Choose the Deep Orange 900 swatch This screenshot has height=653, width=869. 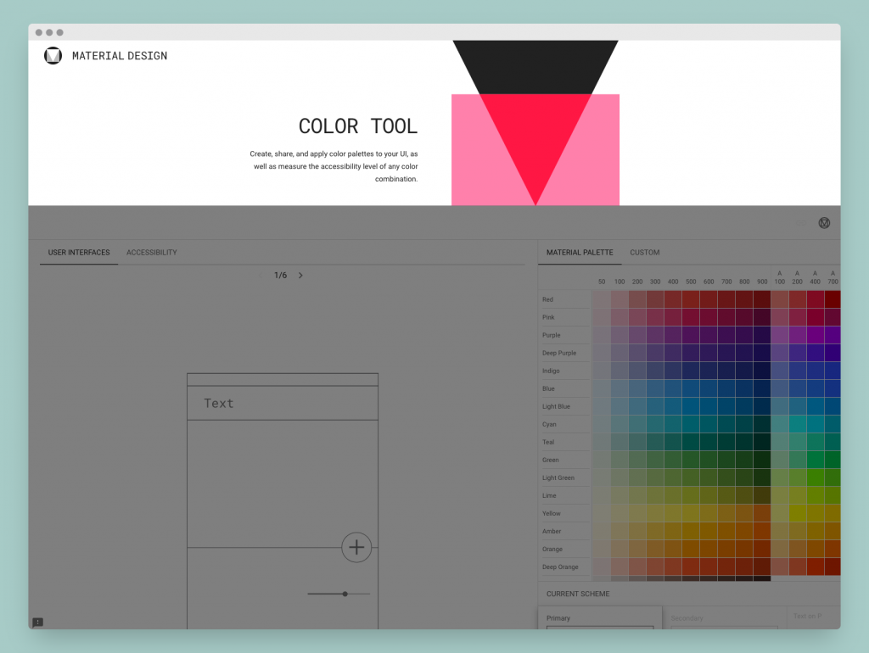tap(762, 566)
